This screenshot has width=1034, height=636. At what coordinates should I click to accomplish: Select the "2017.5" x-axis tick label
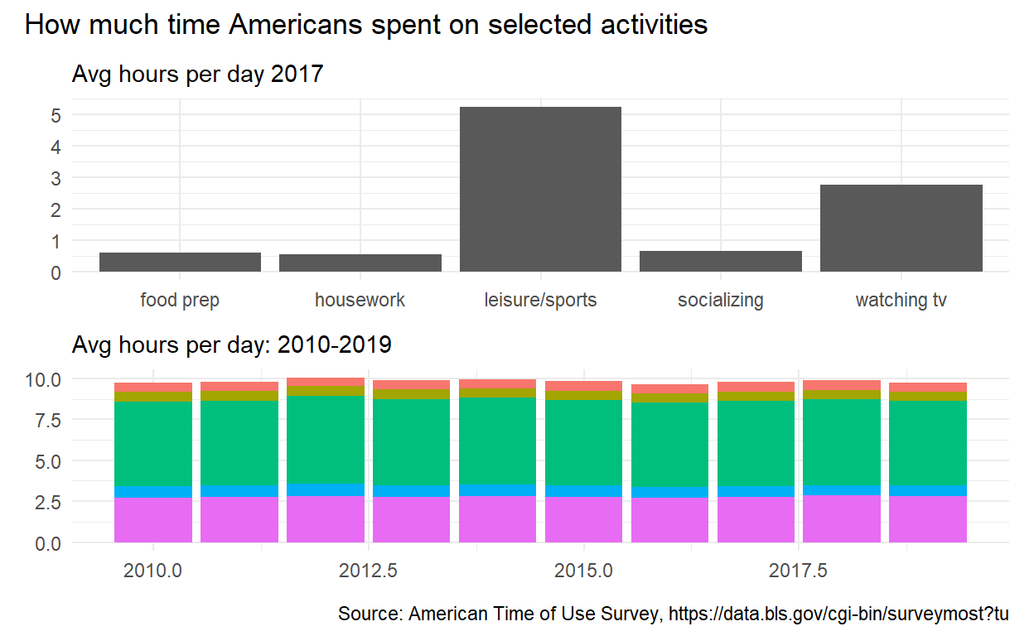[799, 571]
